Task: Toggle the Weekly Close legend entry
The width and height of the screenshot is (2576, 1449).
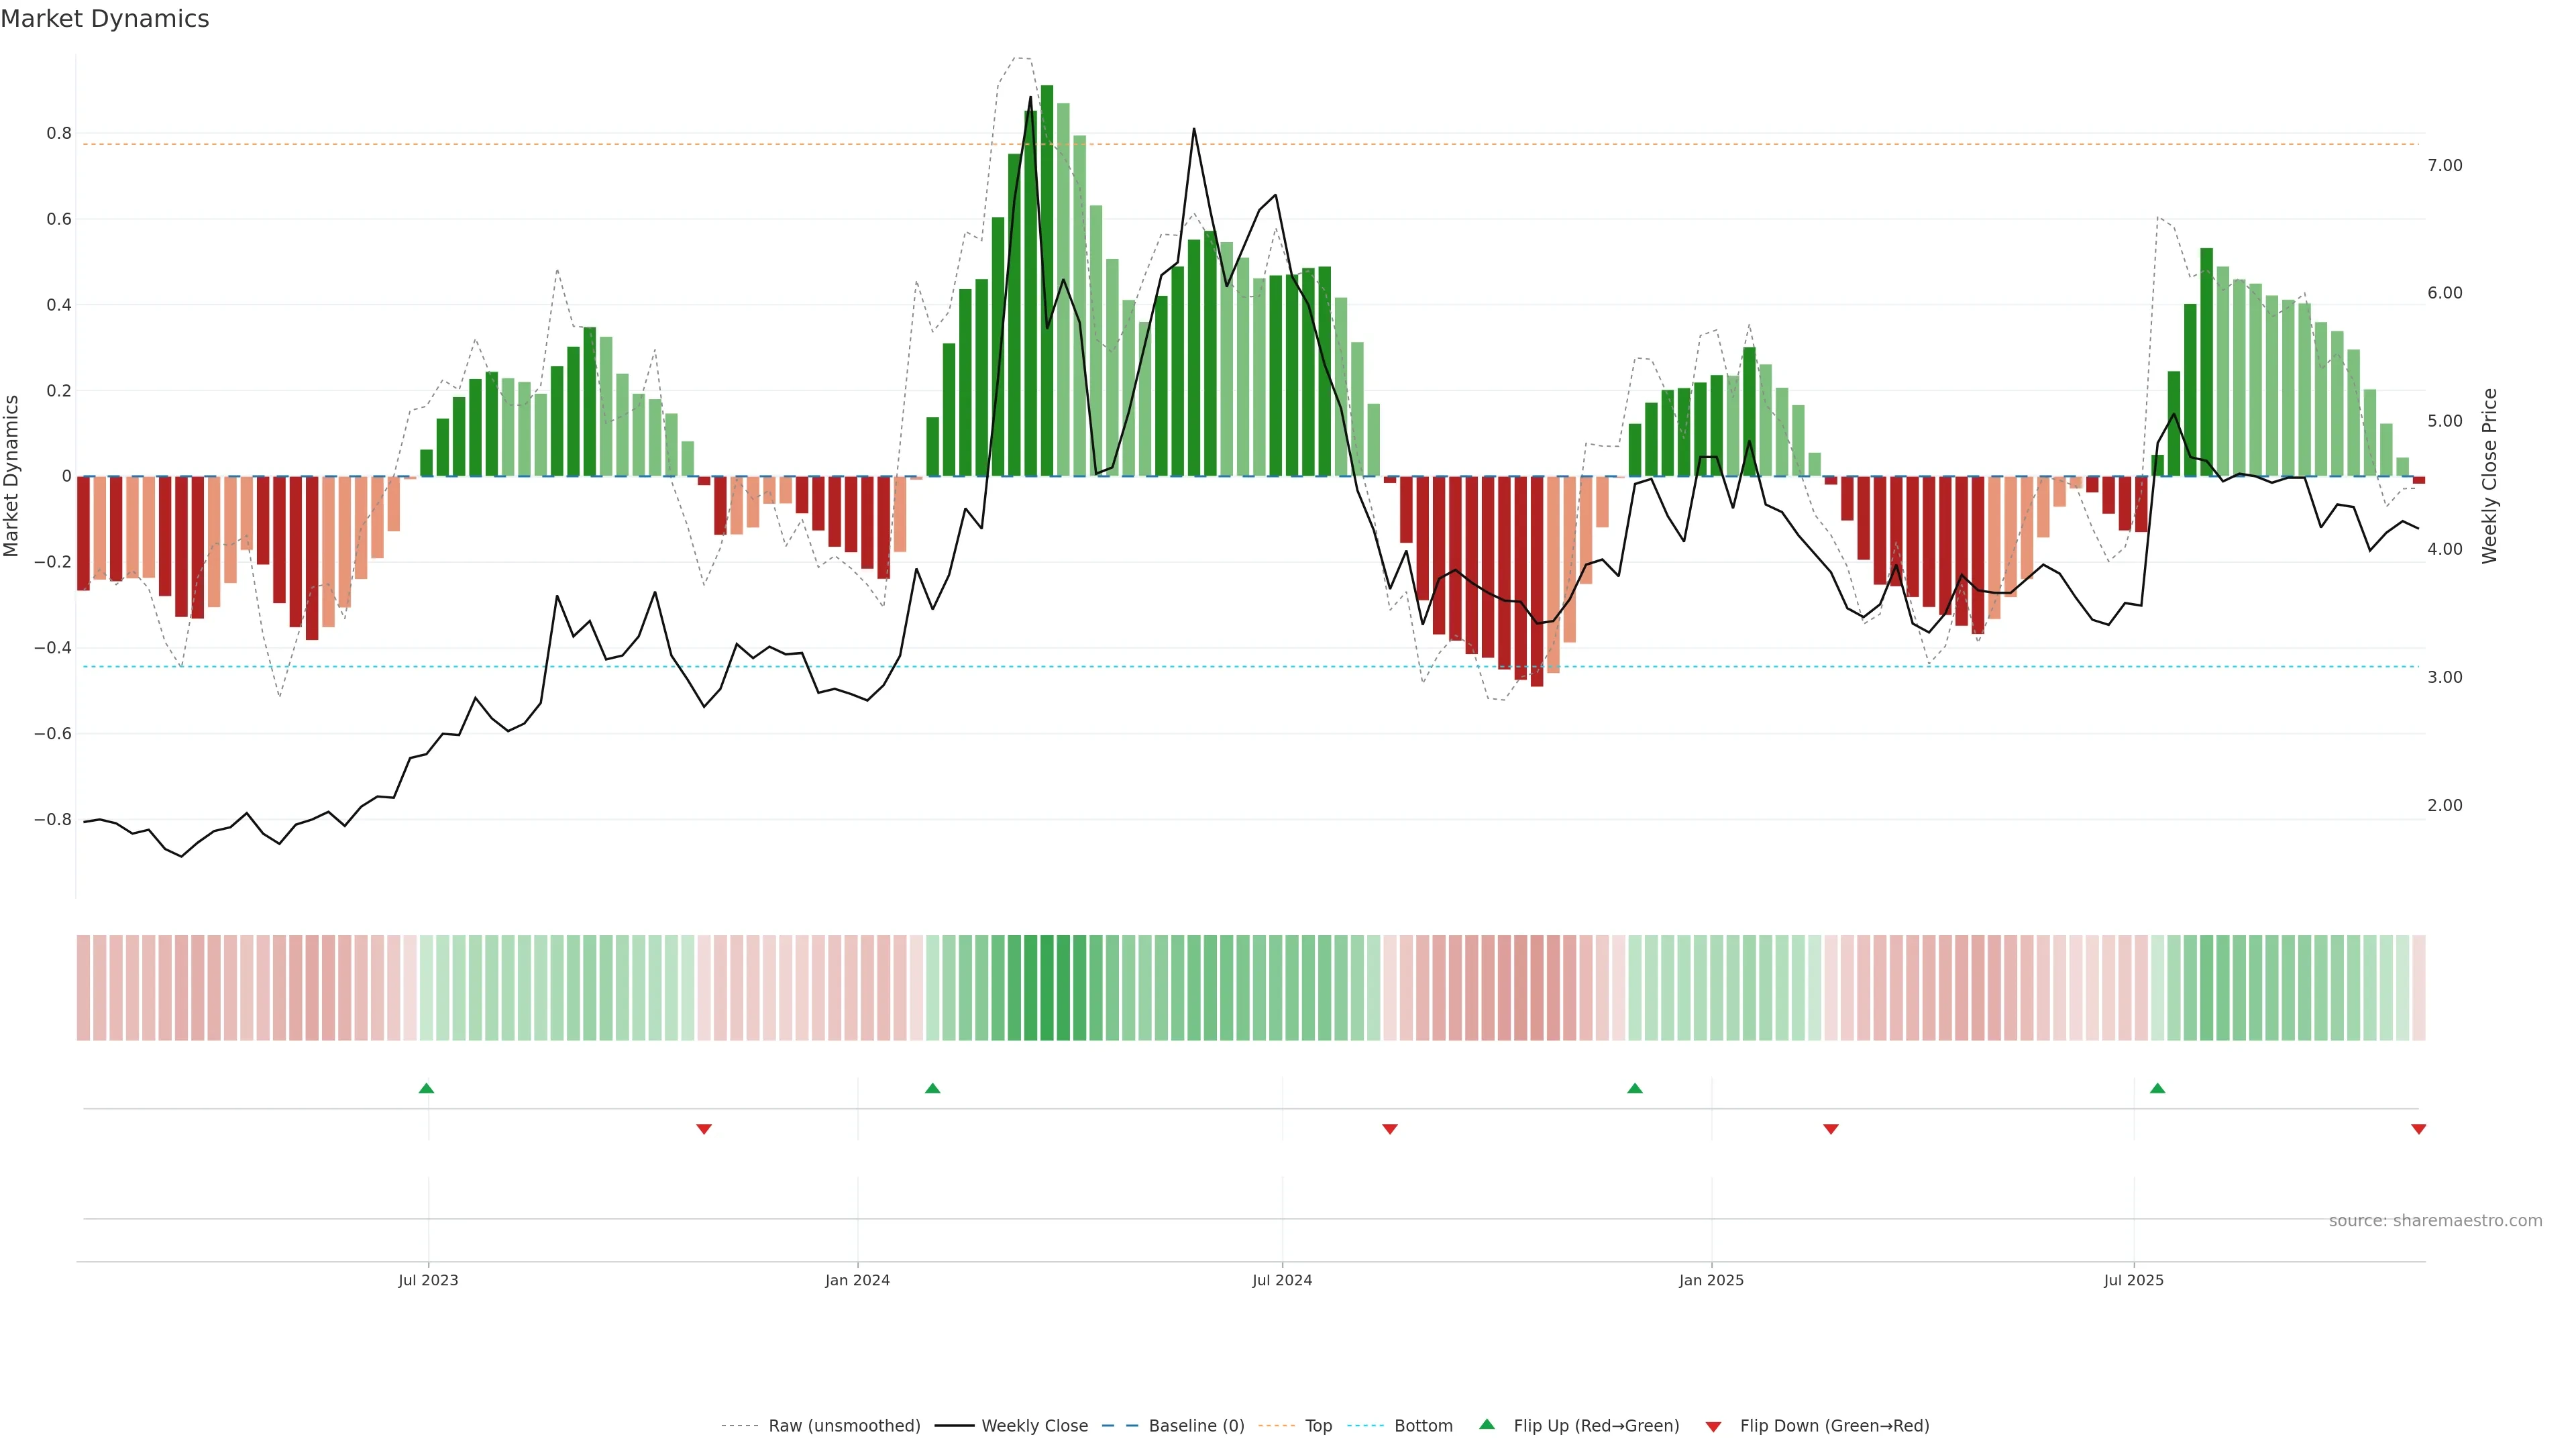Action: 1034,1426
